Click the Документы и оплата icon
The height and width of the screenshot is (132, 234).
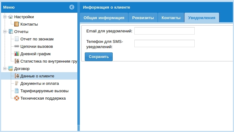[x=17, y=83]
